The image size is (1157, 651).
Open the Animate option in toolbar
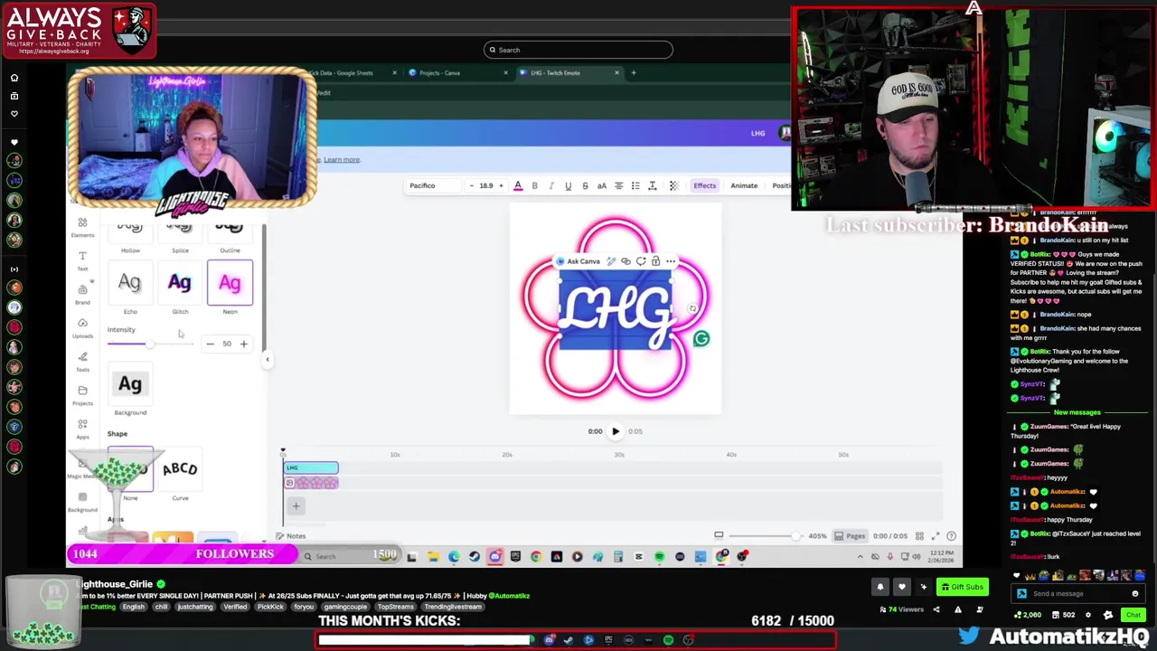(x=744, y=185)
